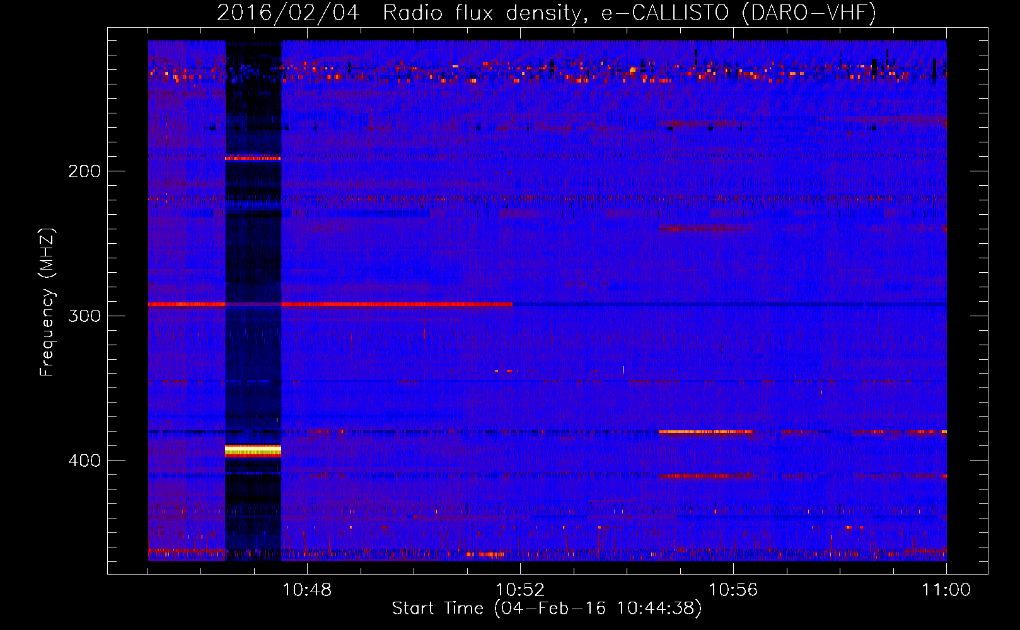The height and width of the screenshot is (630, 1020).
Task: Click the 'Frequency (MHZ)' axis label
Action: [47, 302]
